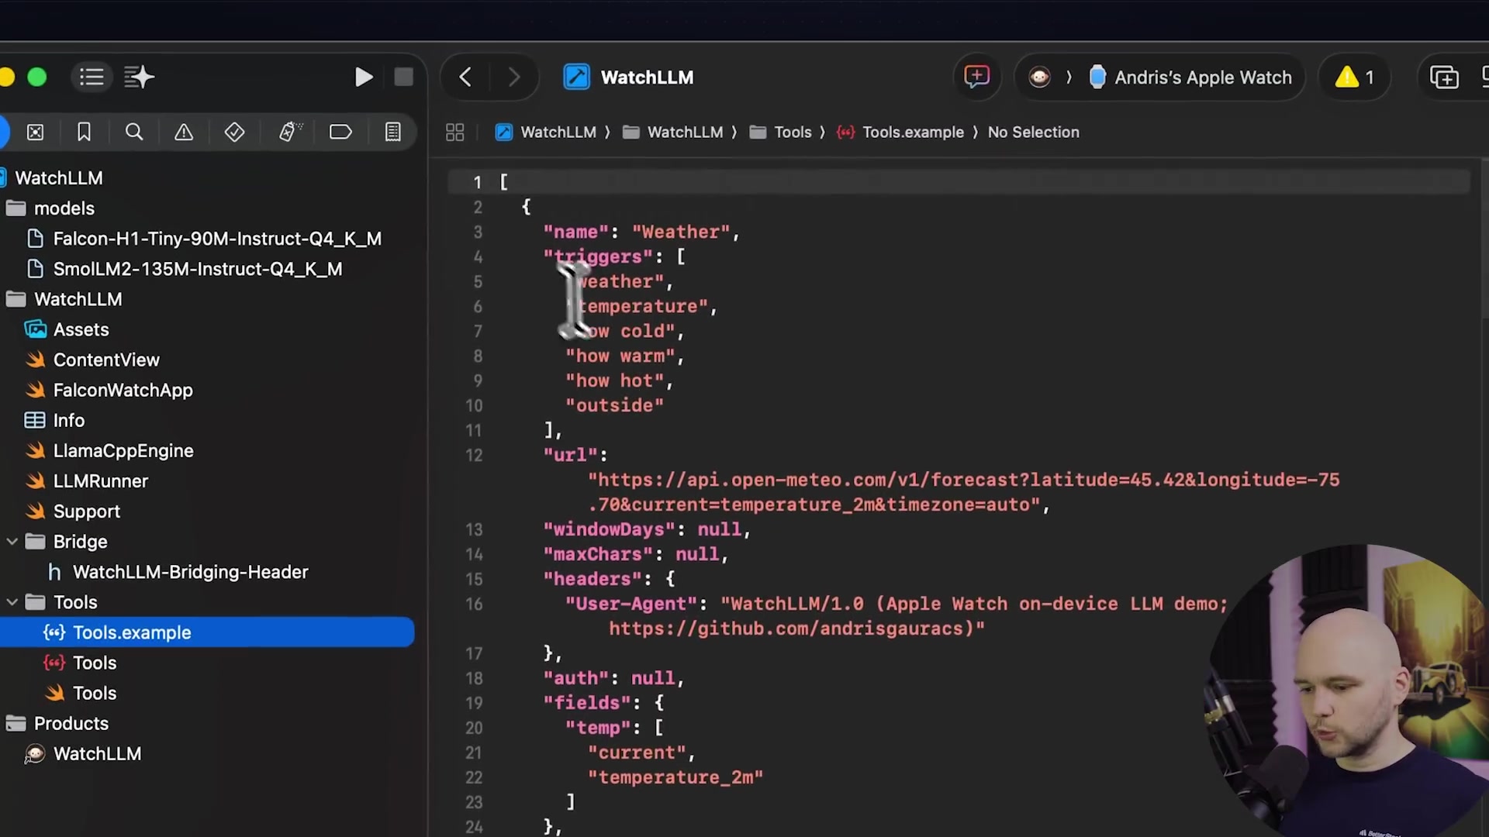The width and height of the screenshot is (1489, 837).
Task: Show the warning issue indicator
Action: [1354, 77]
